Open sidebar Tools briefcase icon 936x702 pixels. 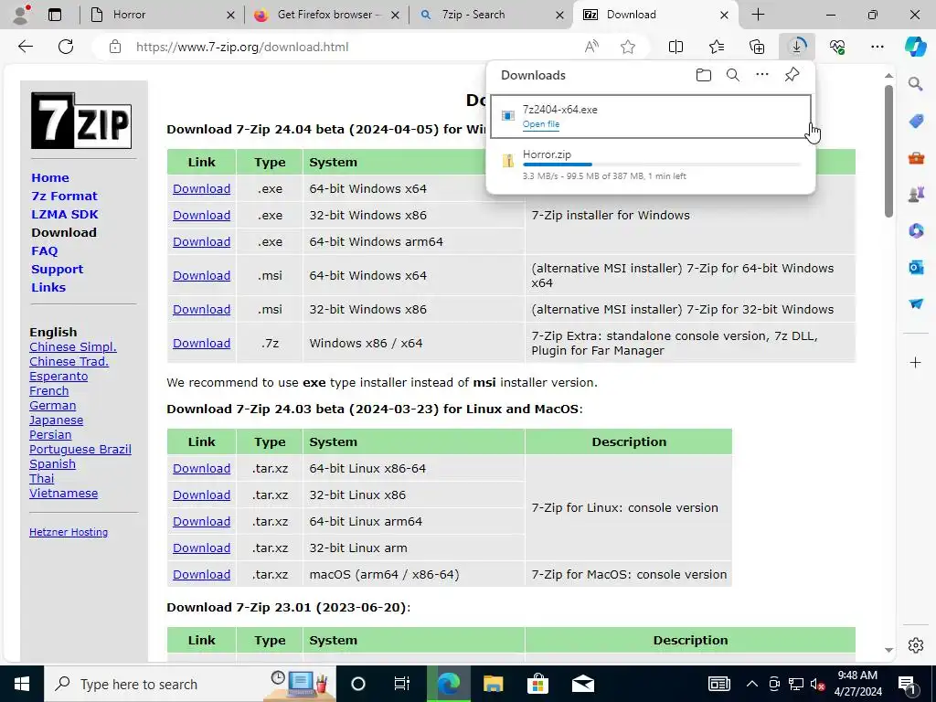916,157
